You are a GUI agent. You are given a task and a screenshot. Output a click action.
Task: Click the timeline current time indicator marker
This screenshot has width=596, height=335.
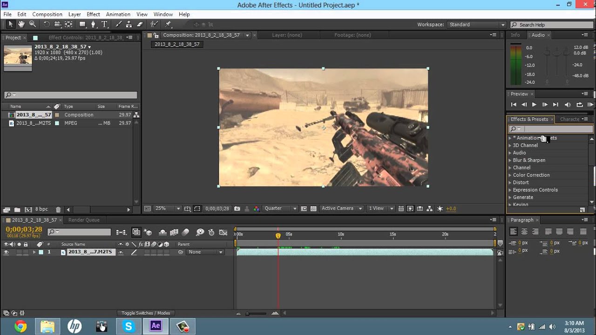[x=278, y=236]
